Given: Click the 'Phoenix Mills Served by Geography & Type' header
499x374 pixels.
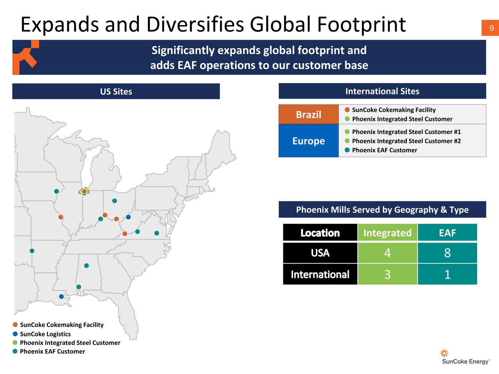Looking at the screenshot, I should pyautogui.click(x=382, y=210).
